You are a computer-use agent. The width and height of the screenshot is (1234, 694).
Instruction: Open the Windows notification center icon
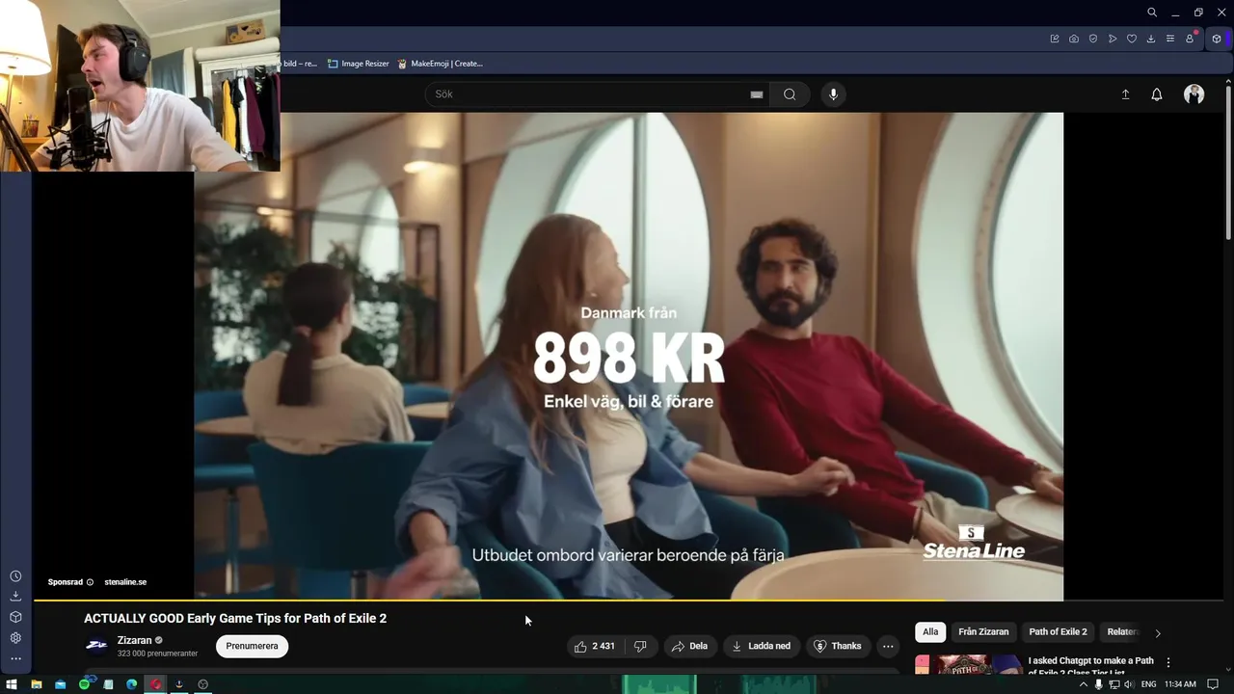coord(1213,684)
